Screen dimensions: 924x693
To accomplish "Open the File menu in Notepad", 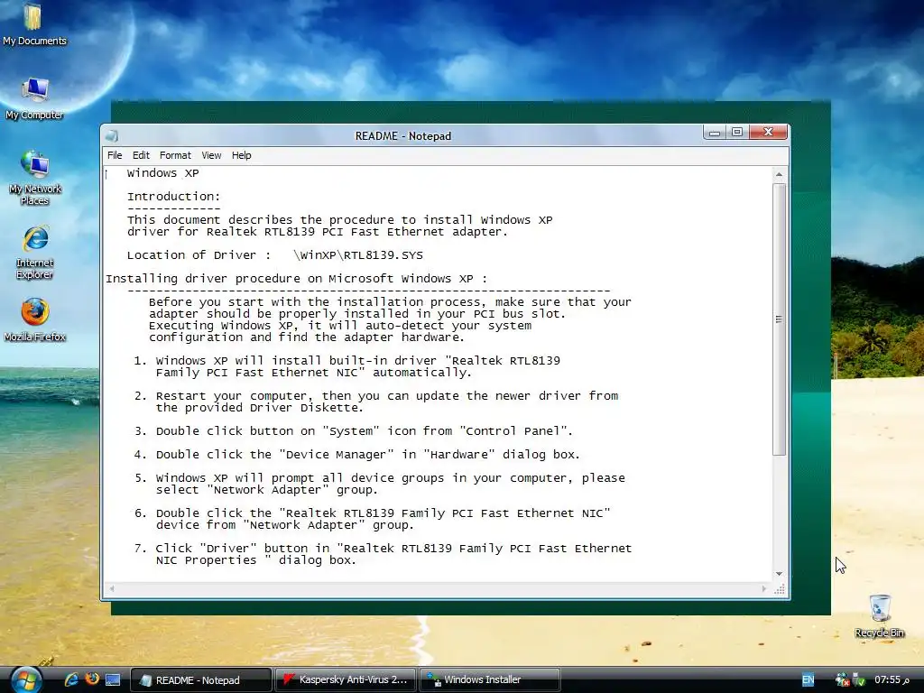I will pos(115,155).
